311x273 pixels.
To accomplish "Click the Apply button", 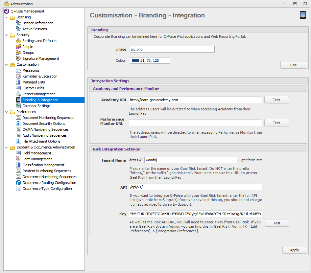I will click(295, 250).
